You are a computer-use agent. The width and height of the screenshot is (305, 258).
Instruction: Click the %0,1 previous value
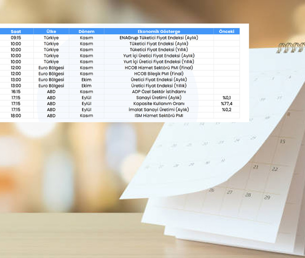pyautogui.click(x=226, y=97)
